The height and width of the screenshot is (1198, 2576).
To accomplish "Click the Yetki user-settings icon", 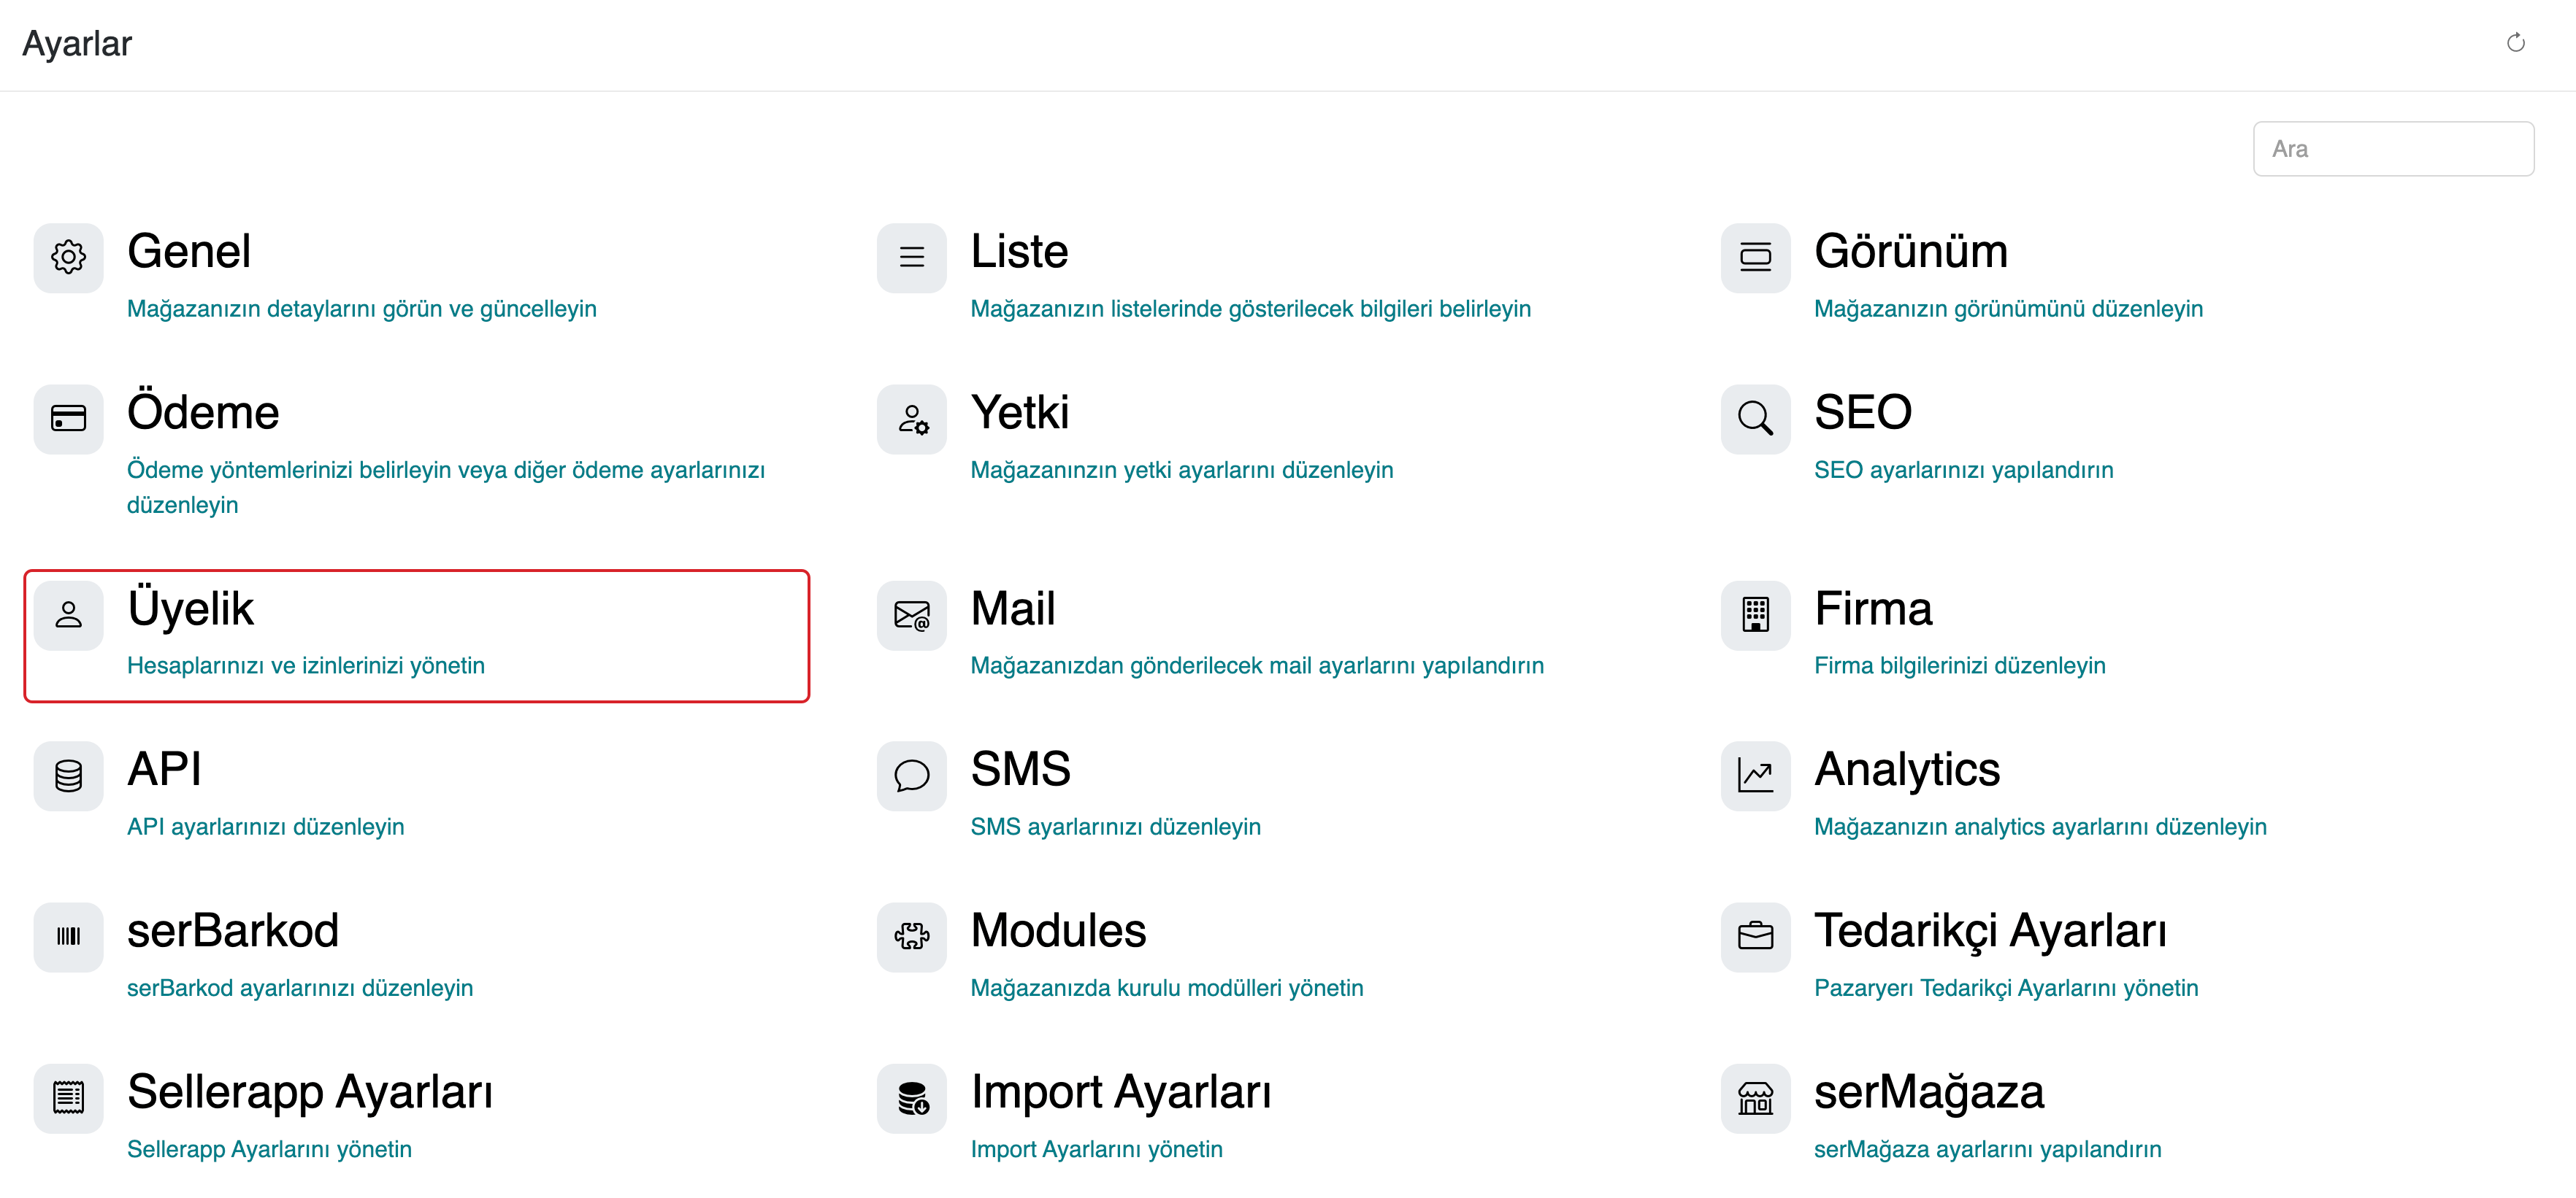I will coord(911,419).
